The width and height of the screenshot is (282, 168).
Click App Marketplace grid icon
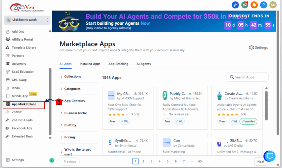(x=8, y=104)
